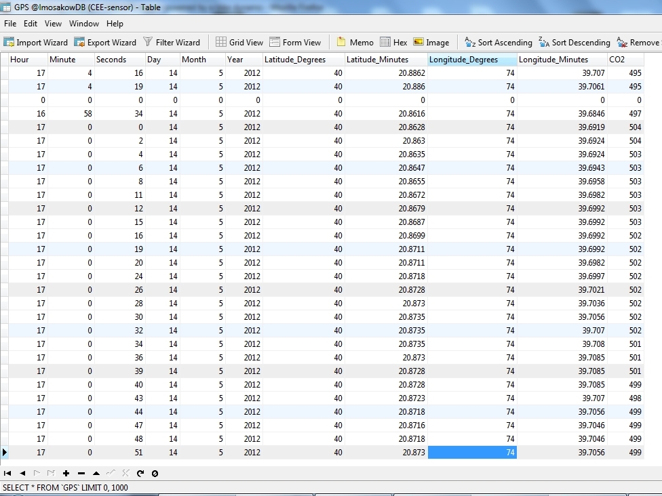The width and height of the screenshot is (662, 496).
Task: Open the Import Wizard
Action: [x=35, y=42]
